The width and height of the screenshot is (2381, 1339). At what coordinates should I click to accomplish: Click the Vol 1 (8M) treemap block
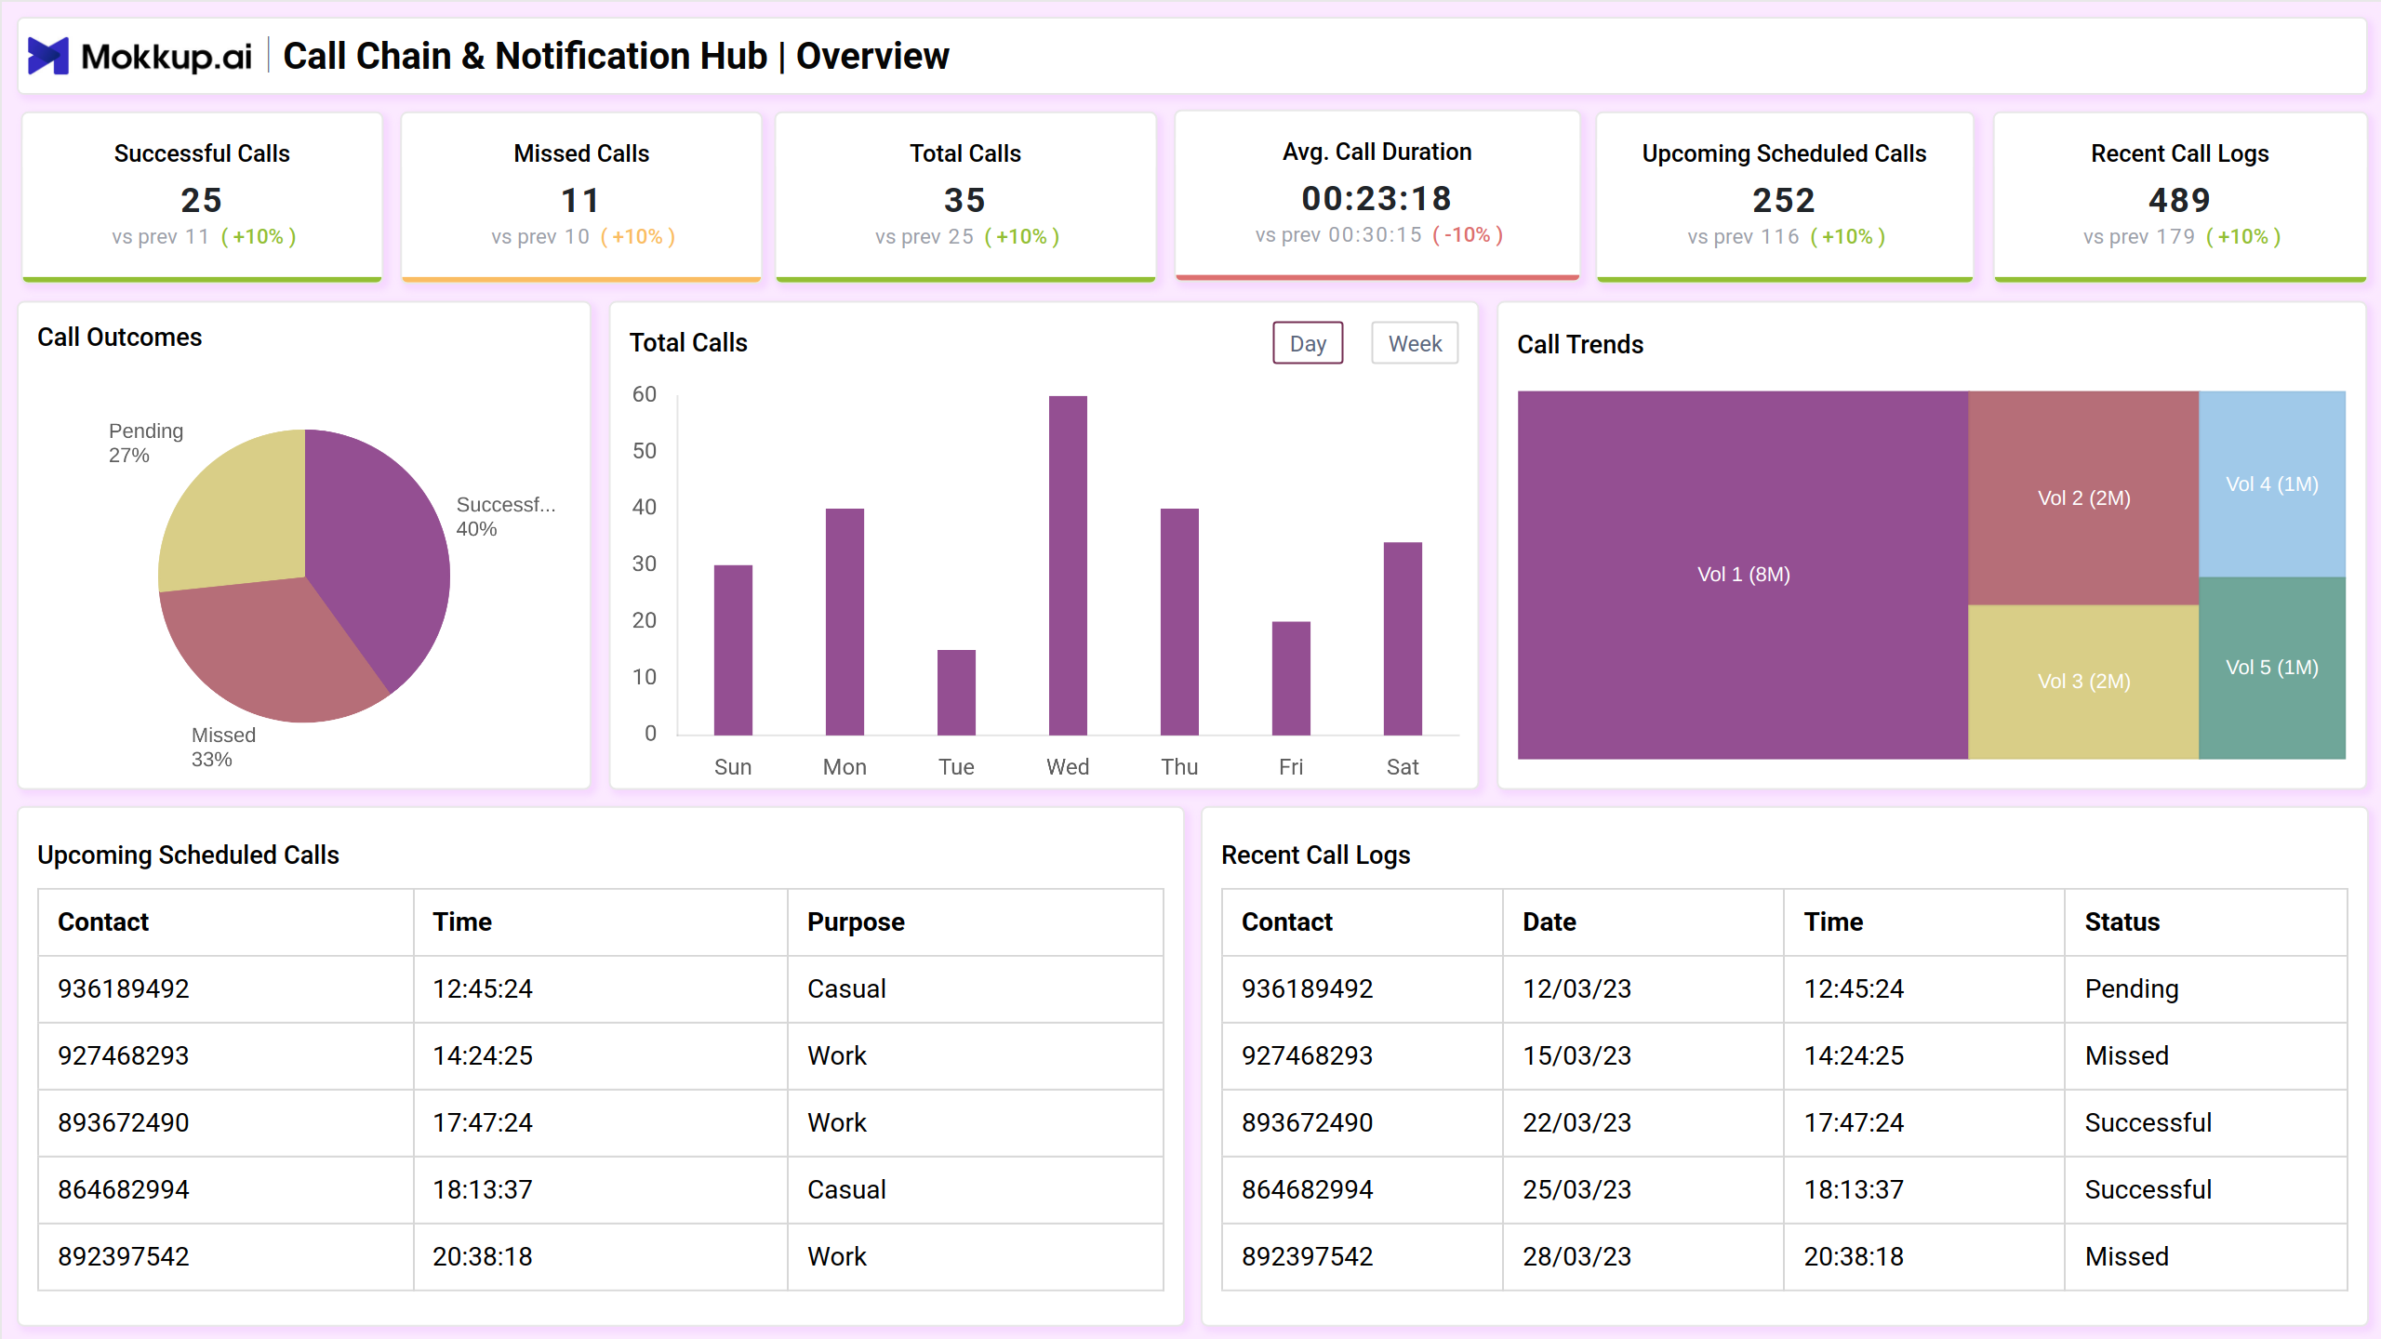(1743, 575)
